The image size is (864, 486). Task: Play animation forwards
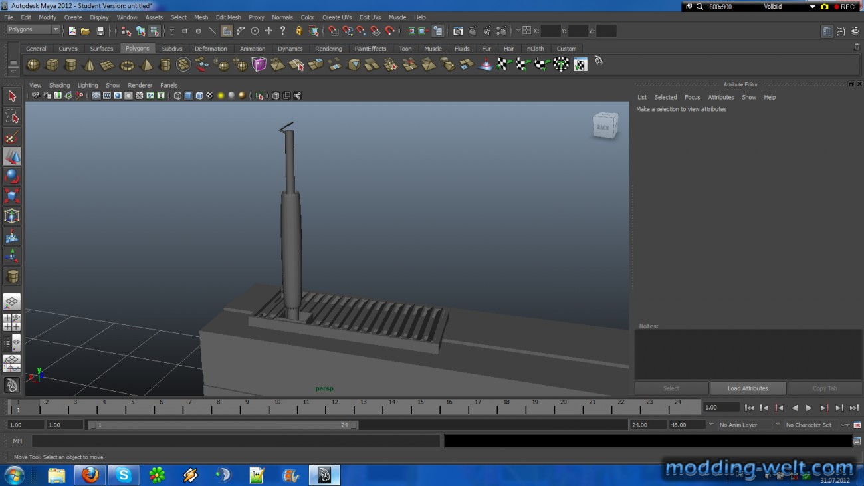[809, 408]
